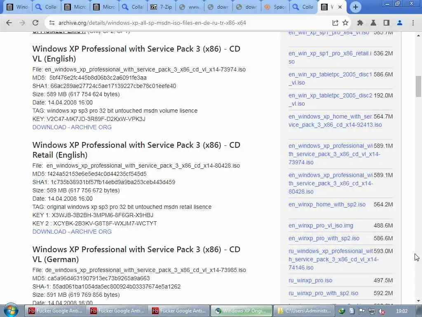Click the share page icon in address bar
This screenshot has width=422, height=317.
(x=335, y=23)
